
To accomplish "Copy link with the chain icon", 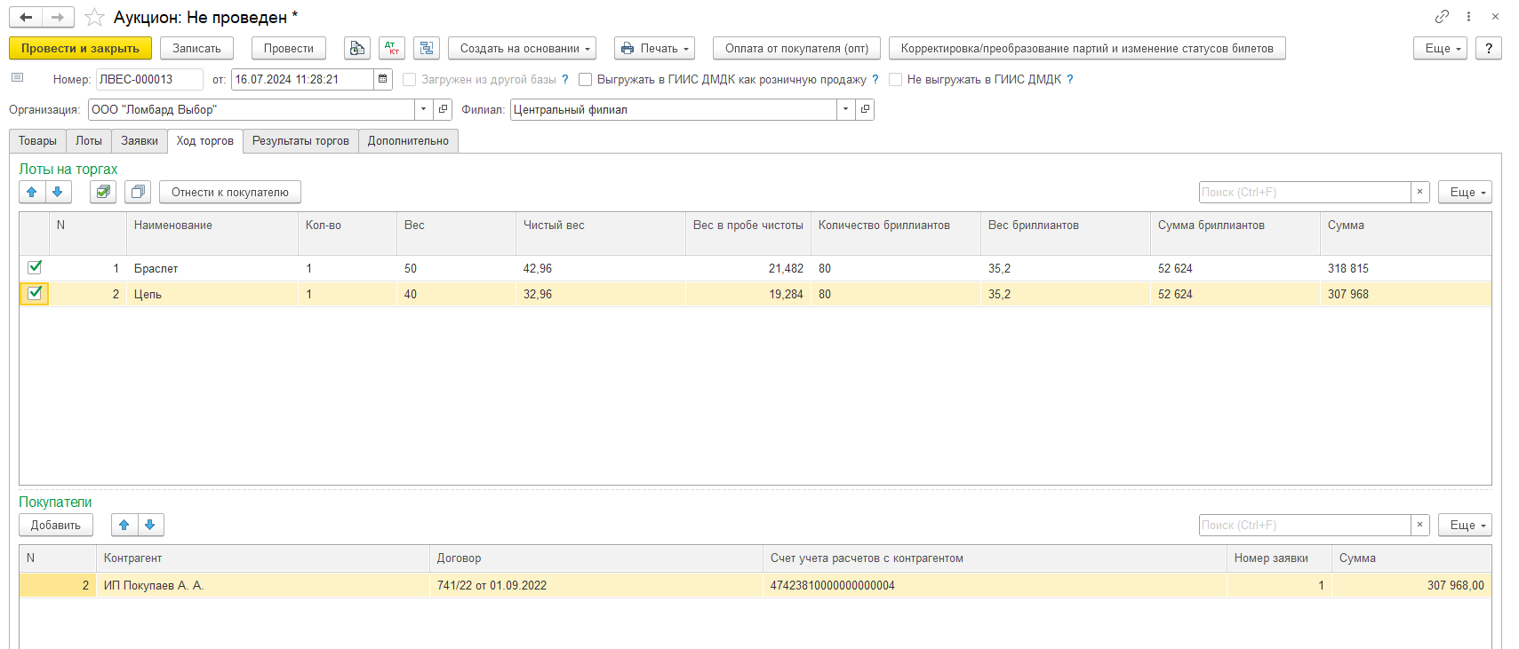I will pyautogui.click(x=1442, y=17).
